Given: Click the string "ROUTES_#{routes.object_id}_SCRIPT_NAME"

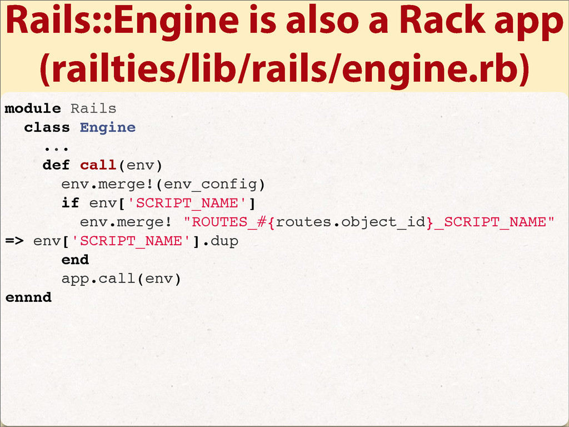Looking at the screenshot, I should click(370, 222).
